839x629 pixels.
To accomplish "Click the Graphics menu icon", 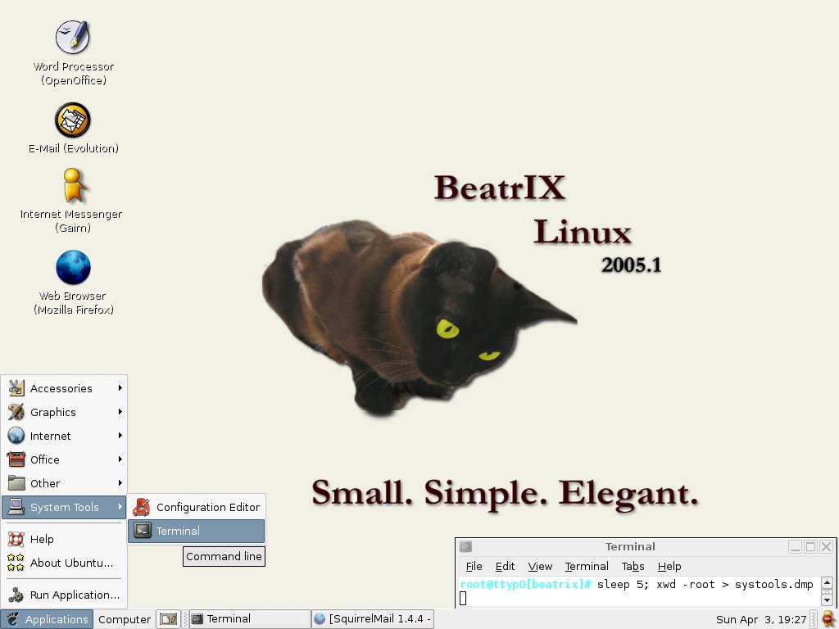I will click(x=16, y=412).
